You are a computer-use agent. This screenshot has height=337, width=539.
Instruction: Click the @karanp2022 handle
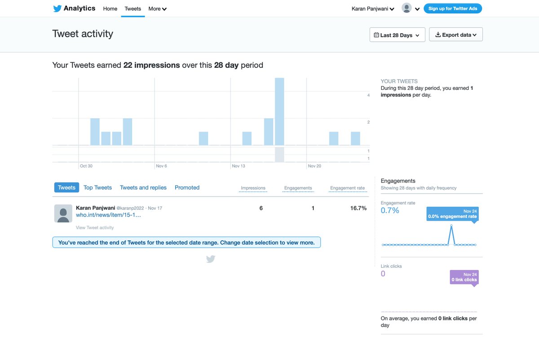tap(130, 208)
